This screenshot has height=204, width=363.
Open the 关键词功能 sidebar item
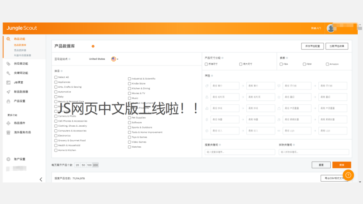(21, 73)
